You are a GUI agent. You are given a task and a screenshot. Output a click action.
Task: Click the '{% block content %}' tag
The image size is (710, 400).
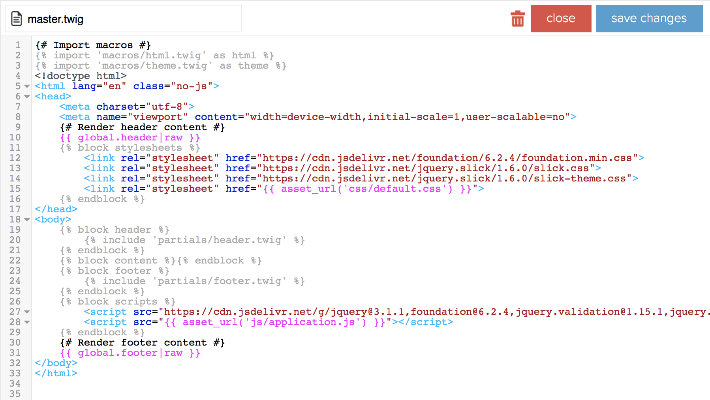click(x=118, y=260)
